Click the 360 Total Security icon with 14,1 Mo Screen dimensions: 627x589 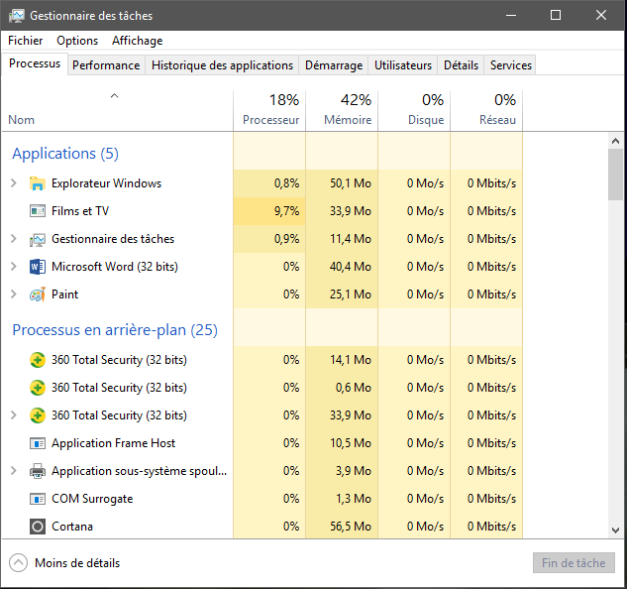(38, 360)
